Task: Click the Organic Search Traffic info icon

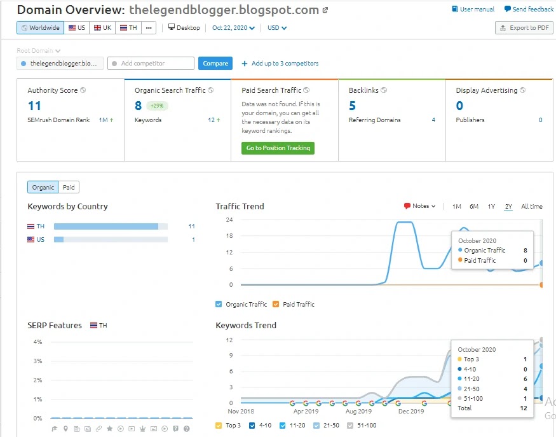Action: click(210, 90)
